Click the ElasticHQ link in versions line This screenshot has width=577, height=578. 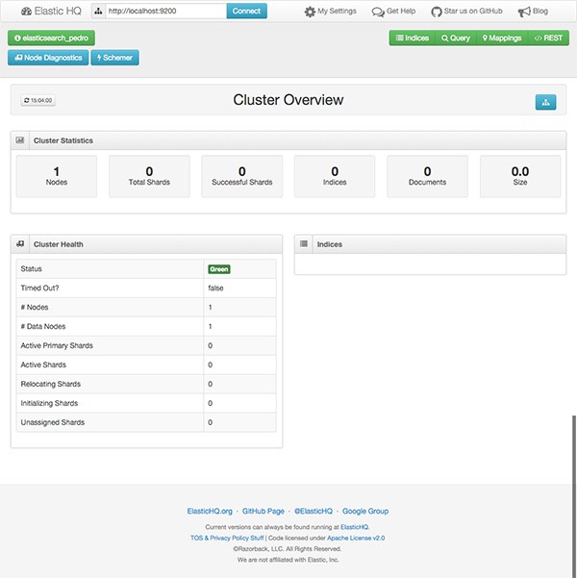355,527
